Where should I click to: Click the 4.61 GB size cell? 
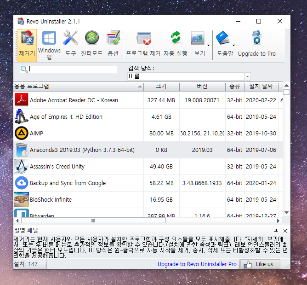click(x=161, y=116)
